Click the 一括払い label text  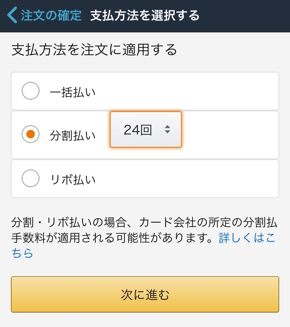coord(73,92)
